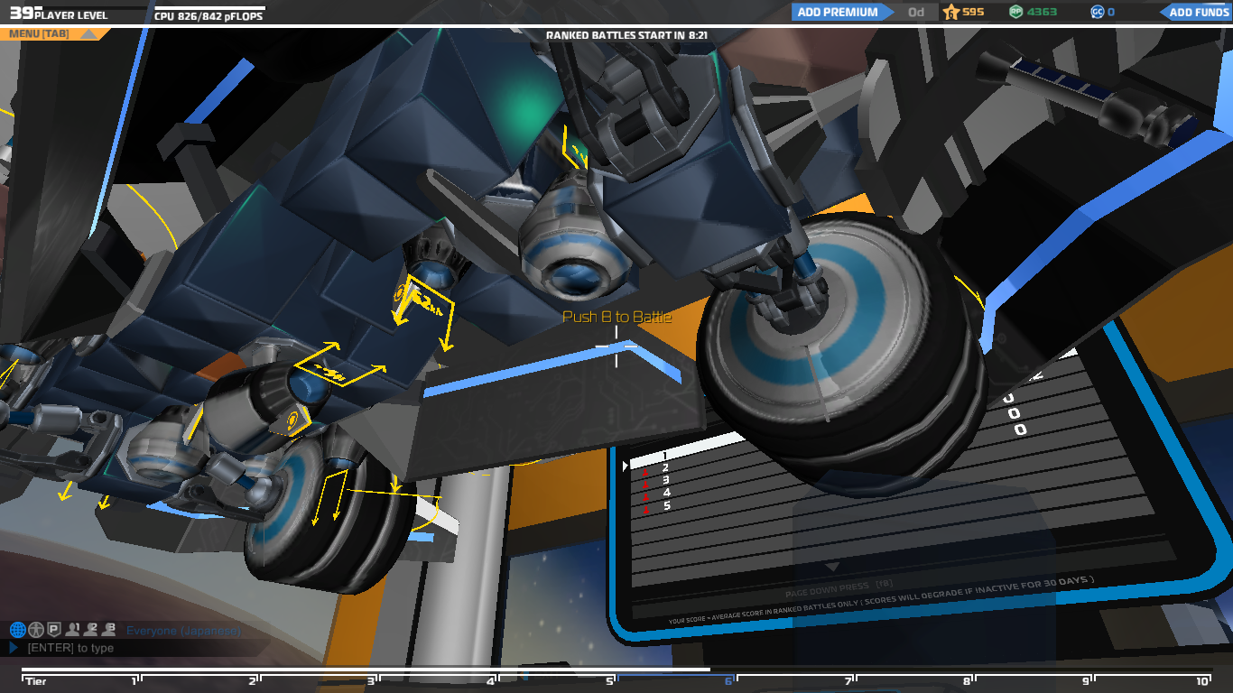Select leaderboard row 3
This screenshot has height=693, width=1233.
(x=666, y=480)
